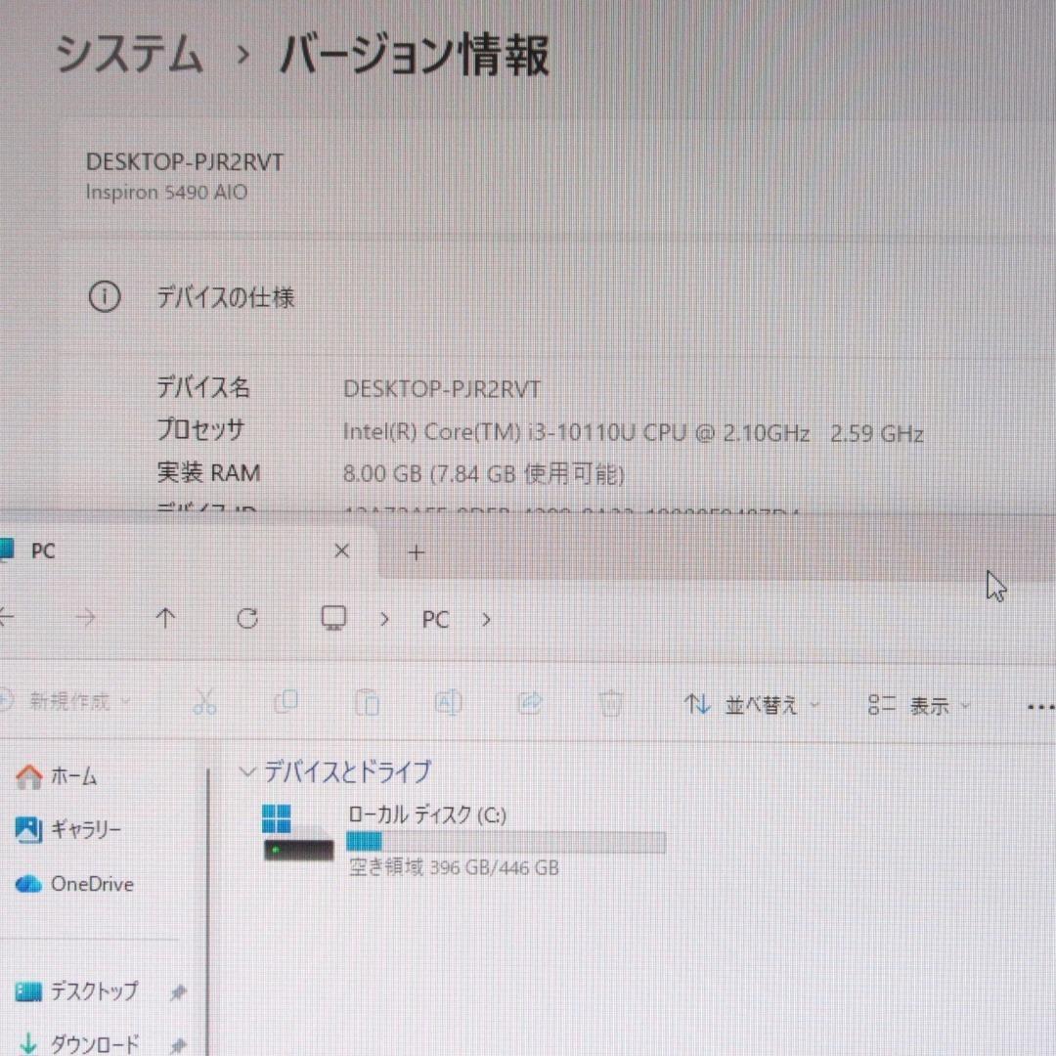1056x1056 pixels.
Task: Click the PC breadcrumb in address bar
Action: (x=434, y=618)
